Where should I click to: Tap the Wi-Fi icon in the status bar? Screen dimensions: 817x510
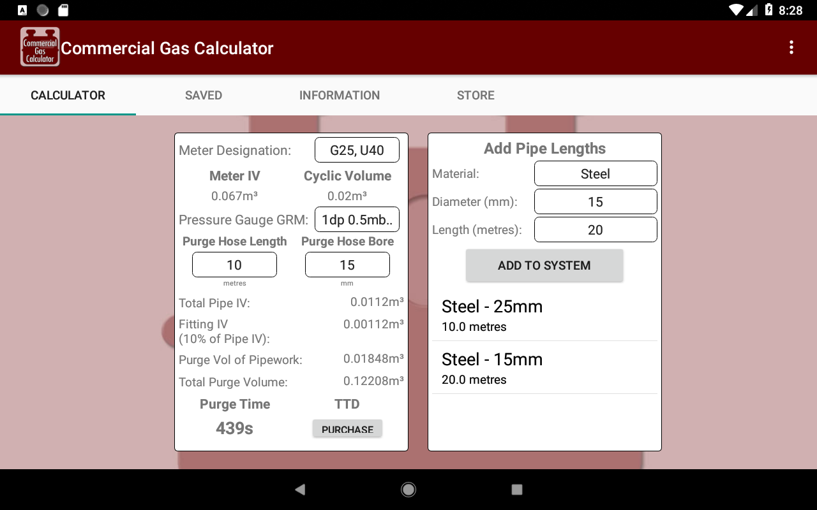(735, 10)
